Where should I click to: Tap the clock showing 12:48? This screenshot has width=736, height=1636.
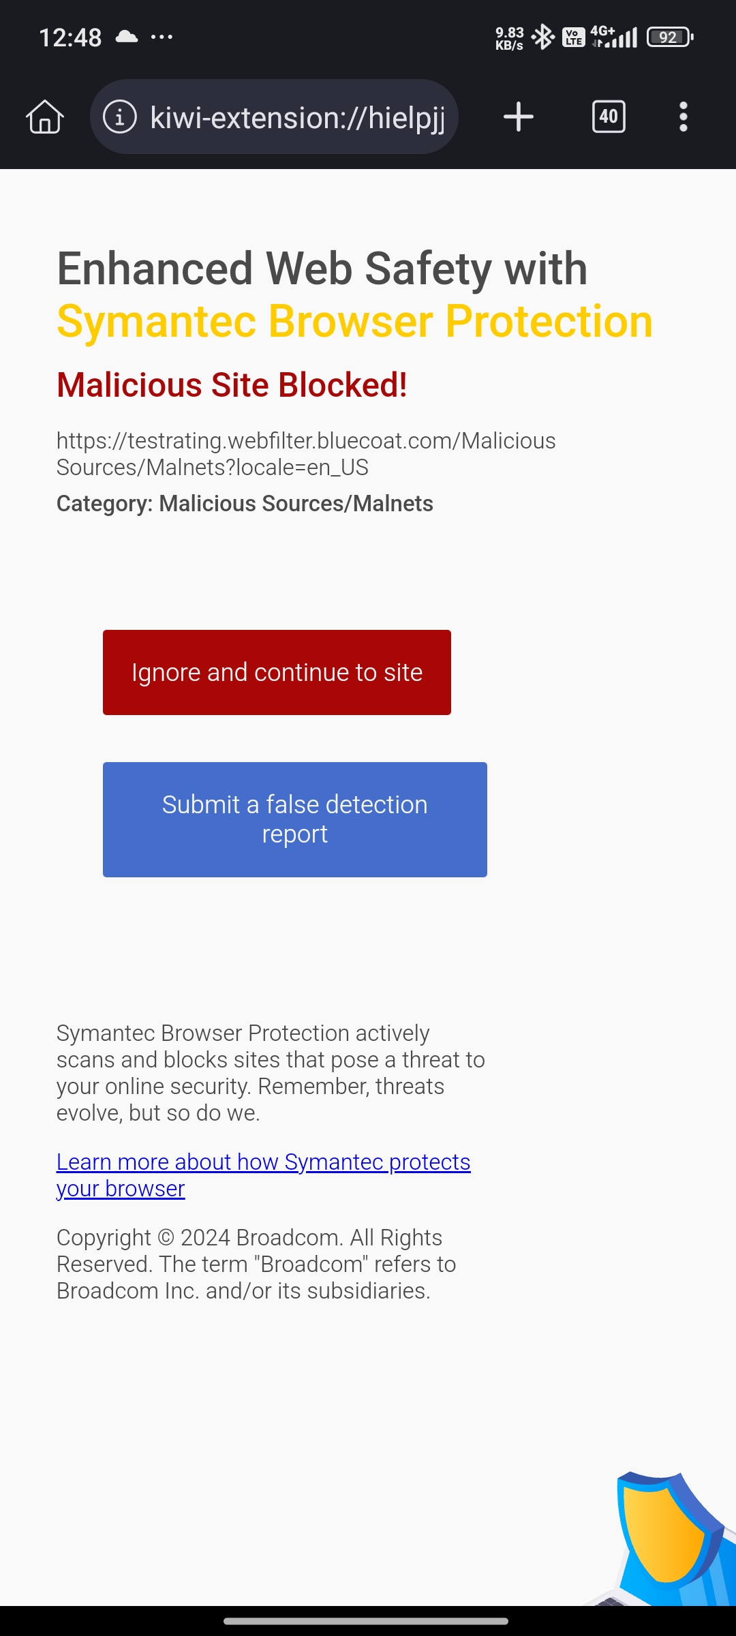tap(70, 37)
